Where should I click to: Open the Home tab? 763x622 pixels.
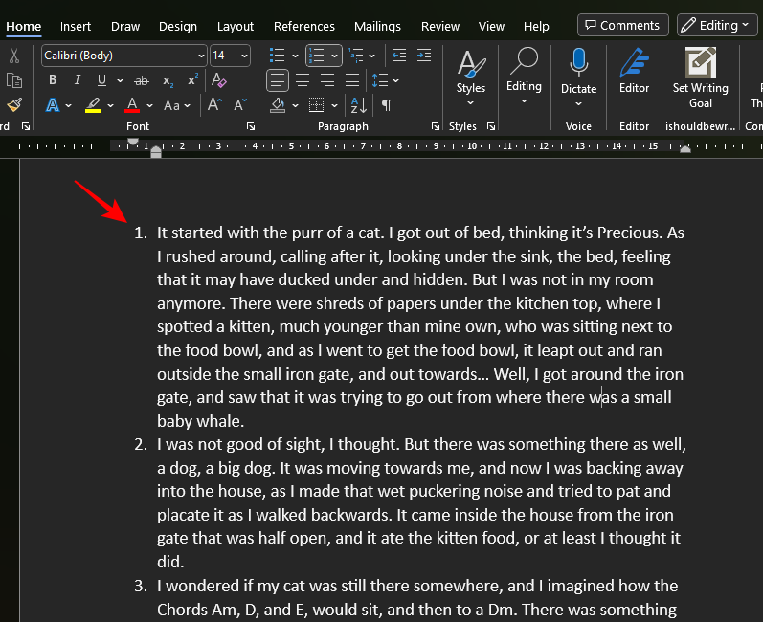23,26
